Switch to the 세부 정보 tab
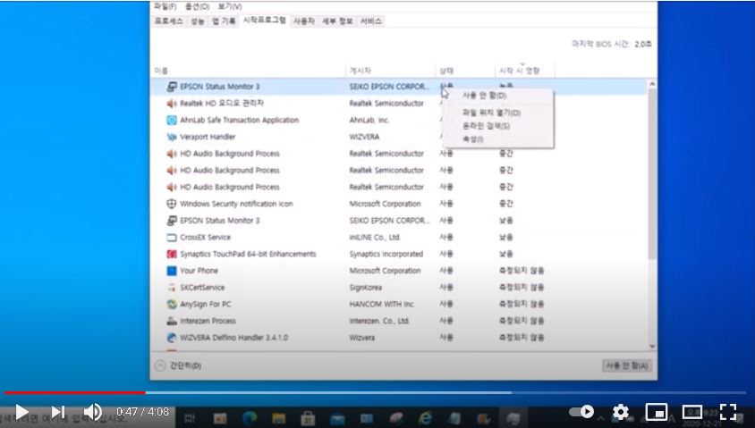This screenshot has height=428, width=755. pos(337,21)
